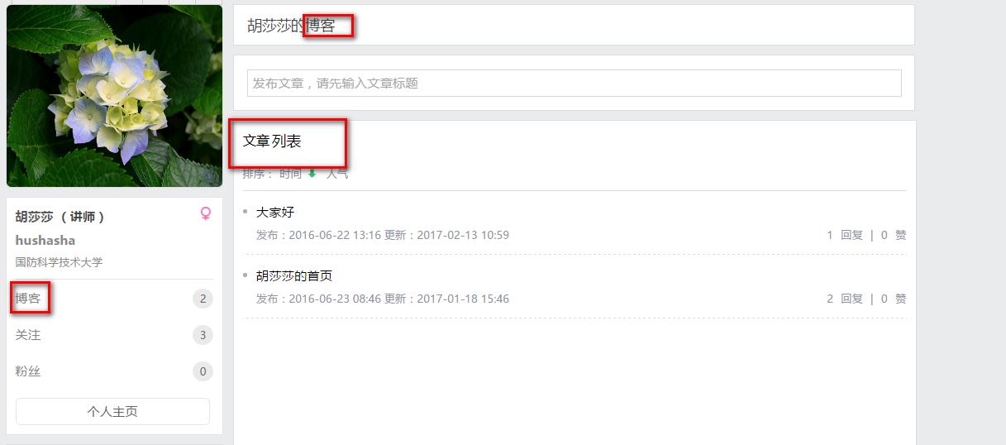
Task: Open the article 胡莎莎的首页
Action: click(294, 275)
